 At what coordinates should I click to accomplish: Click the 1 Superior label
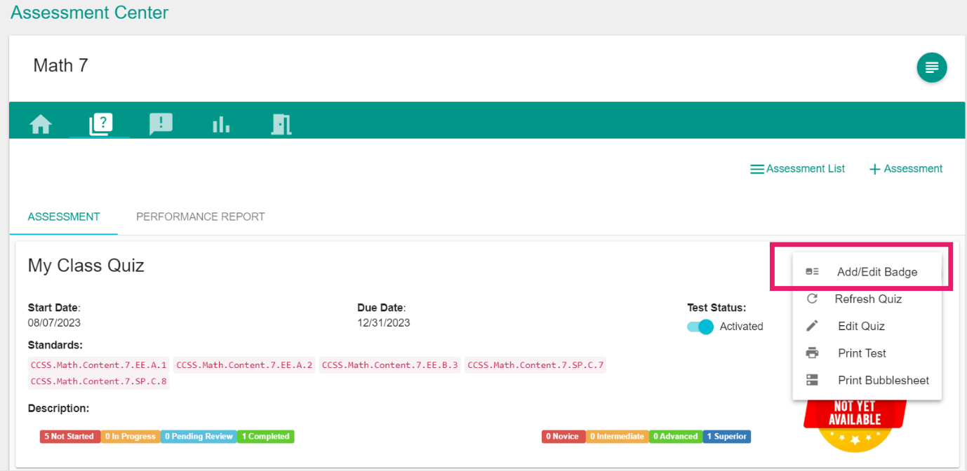[726, 437]
